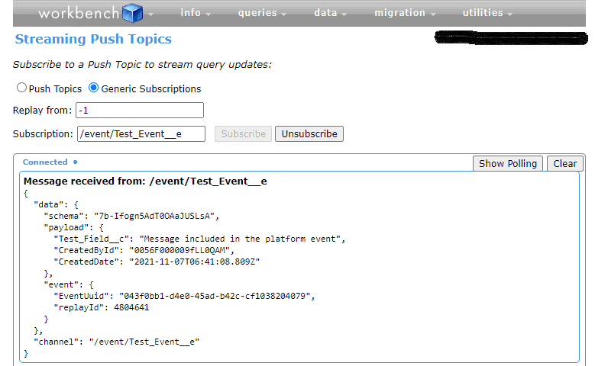This screenshot has width=595, height=366.
Task: Click the Test_Field__c payload line
Action: pos(199,239)
